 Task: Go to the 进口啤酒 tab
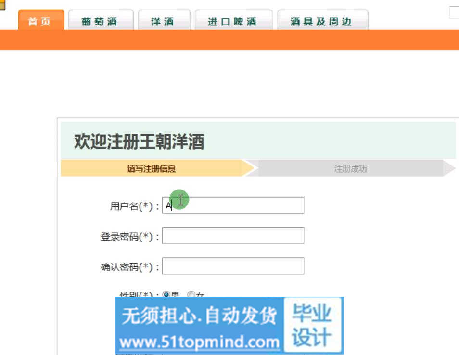[234, 20]
